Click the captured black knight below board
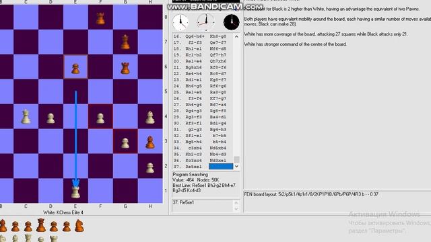Image resolution: width=431 pixels, height=242 pixels. point(79,226)
